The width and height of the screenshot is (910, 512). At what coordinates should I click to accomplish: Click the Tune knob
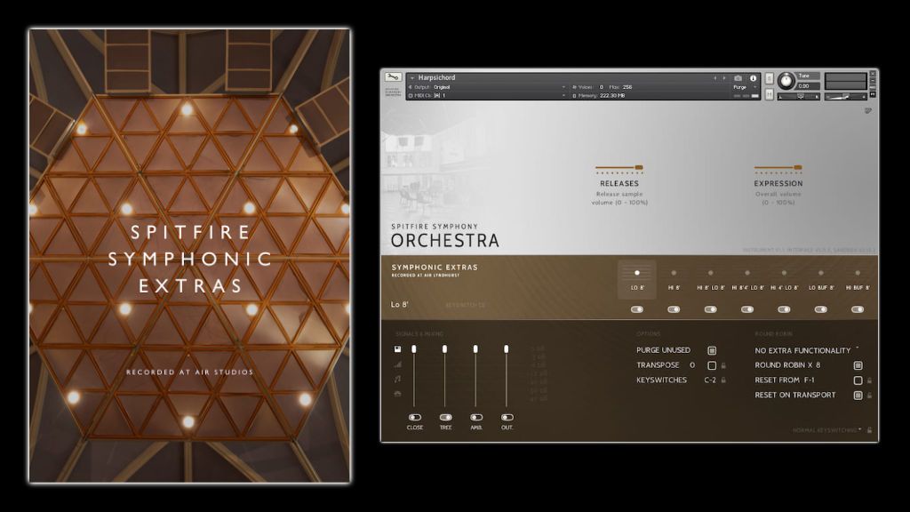786,81
